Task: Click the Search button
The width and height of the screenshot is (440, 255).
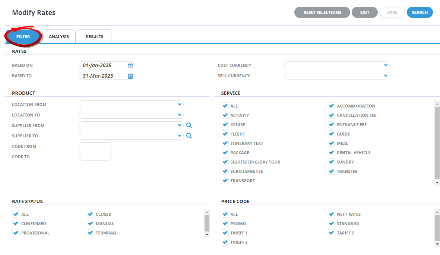Action: [420, 12]
